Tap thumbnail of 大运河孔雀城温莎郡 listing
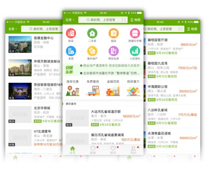Screen dimensions: 206x175 [77, 118]
